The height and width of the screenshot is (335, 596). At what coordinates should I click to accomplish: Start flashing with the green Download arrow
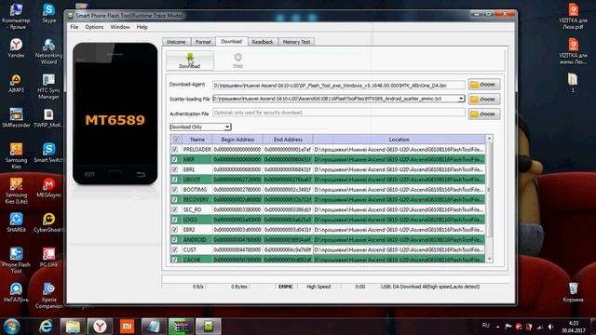[190, 60]
